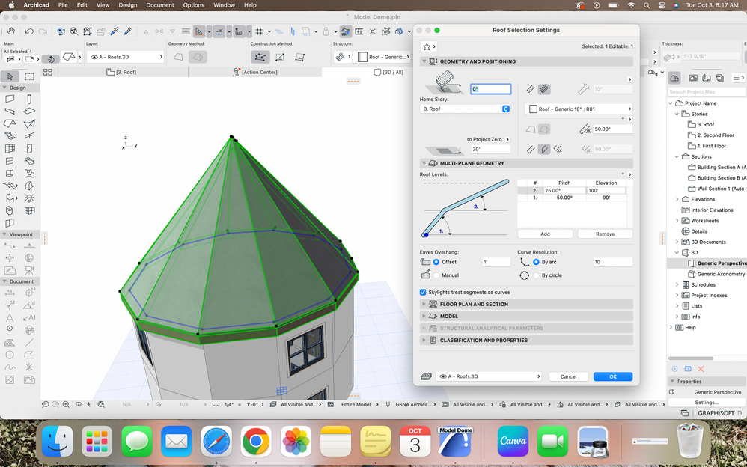747x467 pixels.
Task: Open Chrome from the Dock
Action: click(256, 442)
